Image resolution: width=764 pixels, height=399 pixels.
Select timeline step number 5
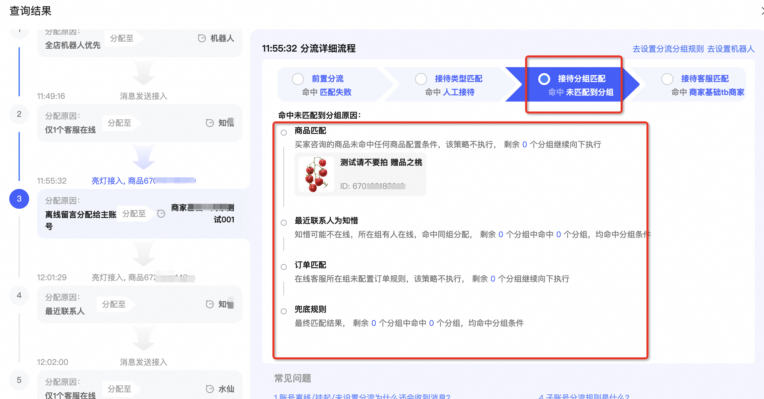pos(19,380)
